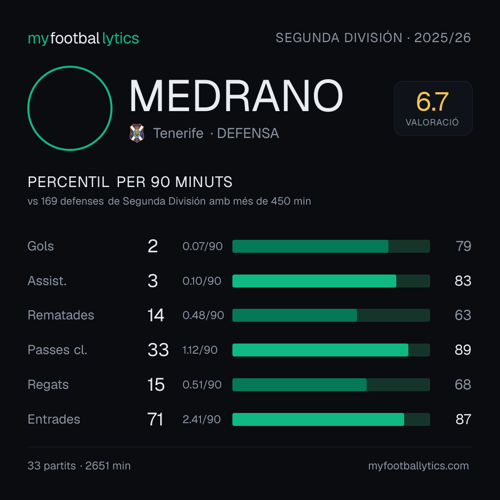This screenshot has width=500, height=500.
Task: Click the Segunda División 2025/26 label
Action: coord(373,37)
